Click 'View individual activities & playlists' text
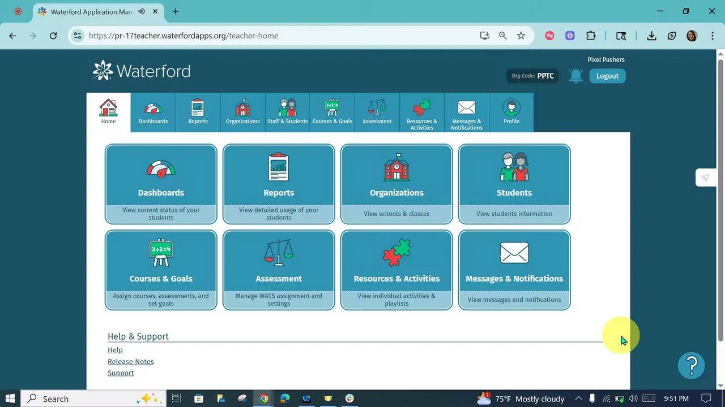This screenshot has width=725, height=407. [396, 300]
